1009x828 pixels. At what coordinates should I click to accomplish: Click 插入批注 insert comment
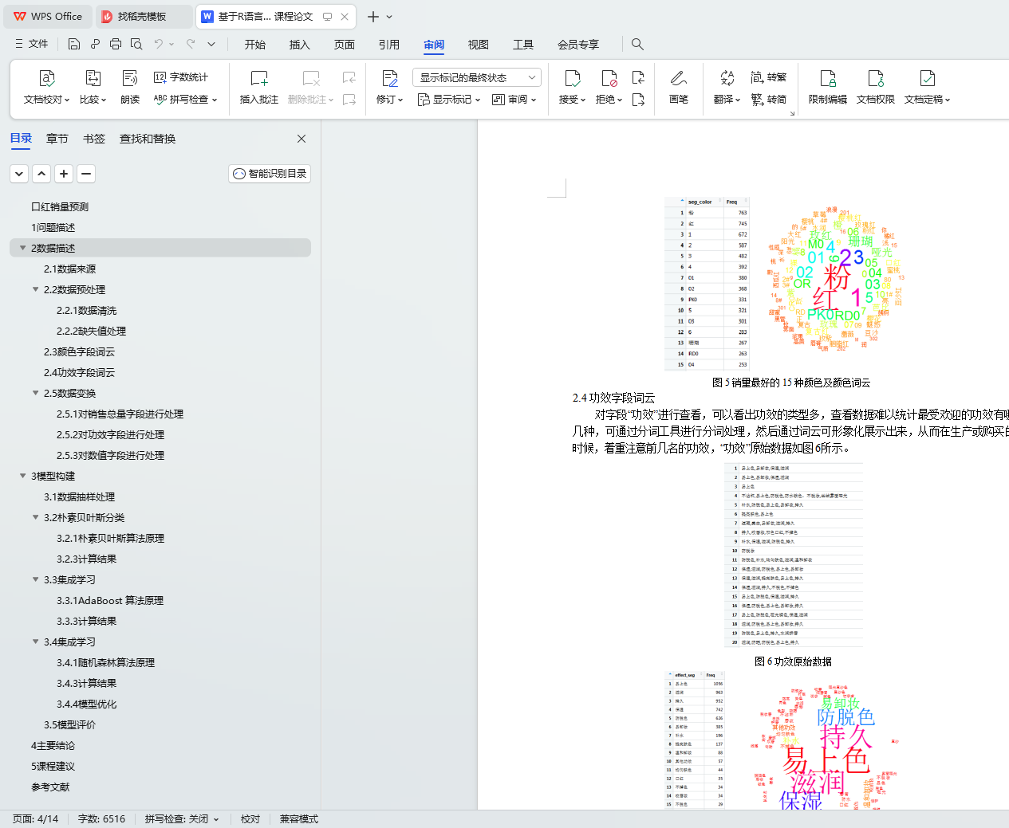coord(259,88)
